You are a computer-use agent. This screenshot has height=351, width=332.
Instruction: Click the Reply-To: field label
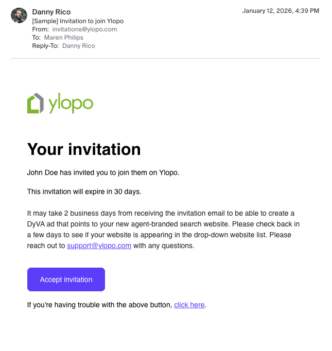(x=45, y=46)
